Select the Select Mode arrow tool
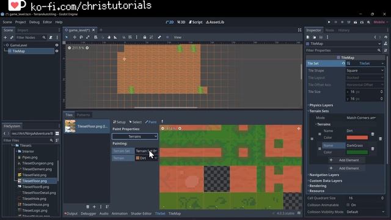391x220 pixels. point(67,37)
